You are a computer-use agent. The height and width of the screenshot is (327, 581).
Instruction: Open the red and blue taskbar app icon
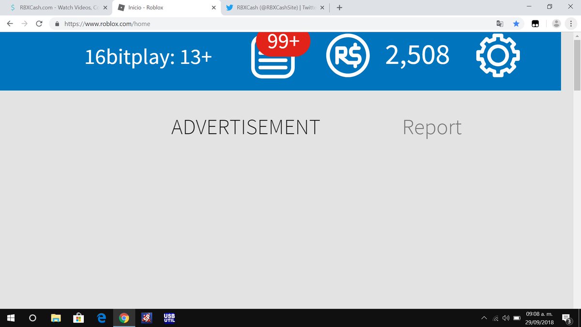147,318
